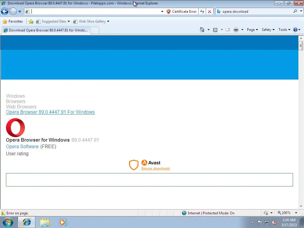304x228 pixels.
Task: Click the vertical scrollbar down arrow
Action: pyautogui.click(x=301, y=206)
